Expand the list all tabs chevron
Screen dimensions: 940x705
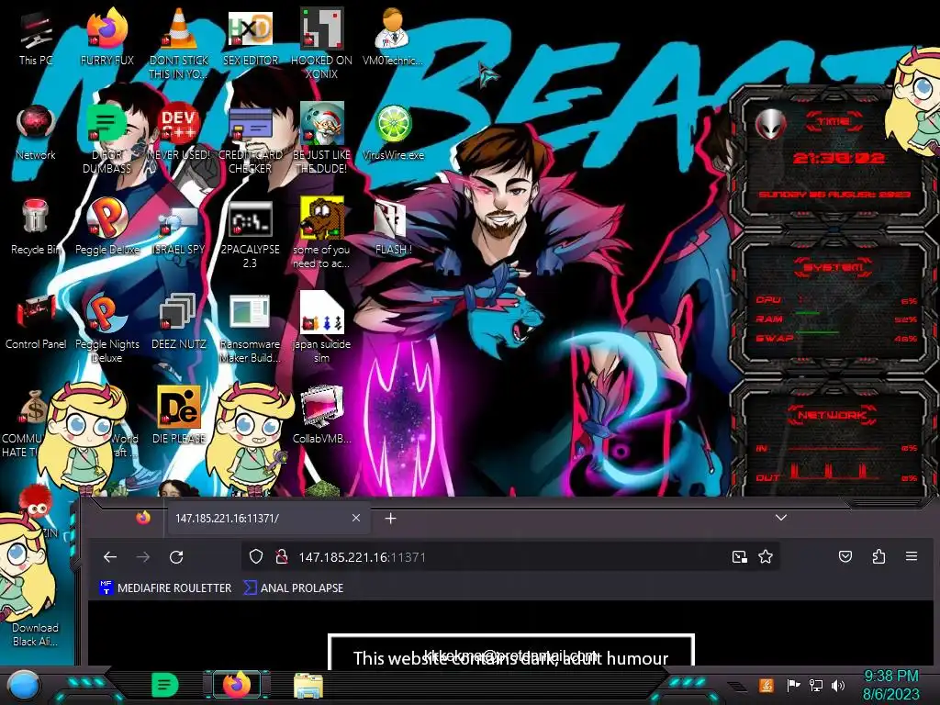(x=780, y=518)
